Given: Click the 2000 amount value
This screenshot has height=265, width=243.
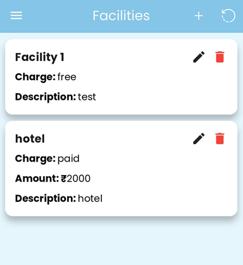Looking at the screenshot, I should pos(78,178).
